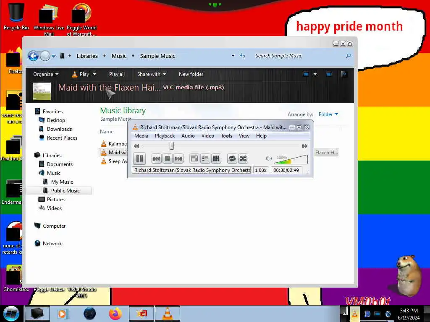Change the view icon in Explorer

(306, 74)
